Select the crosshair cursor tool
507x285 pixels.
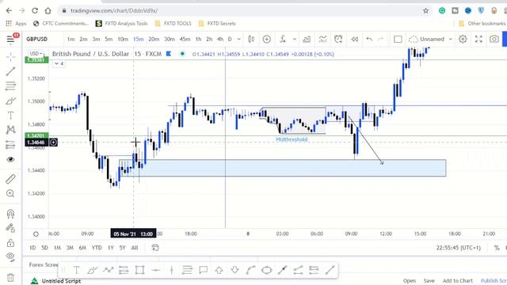(x=10, y=57)
